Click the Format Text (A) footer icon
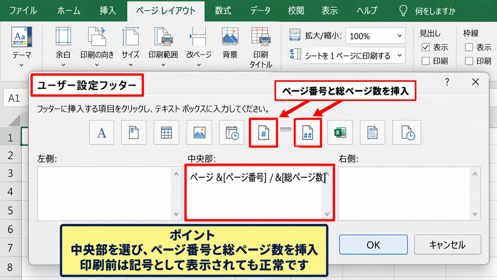Image resolution: width=497 pixels, height=280 pixels. [102, 132]
